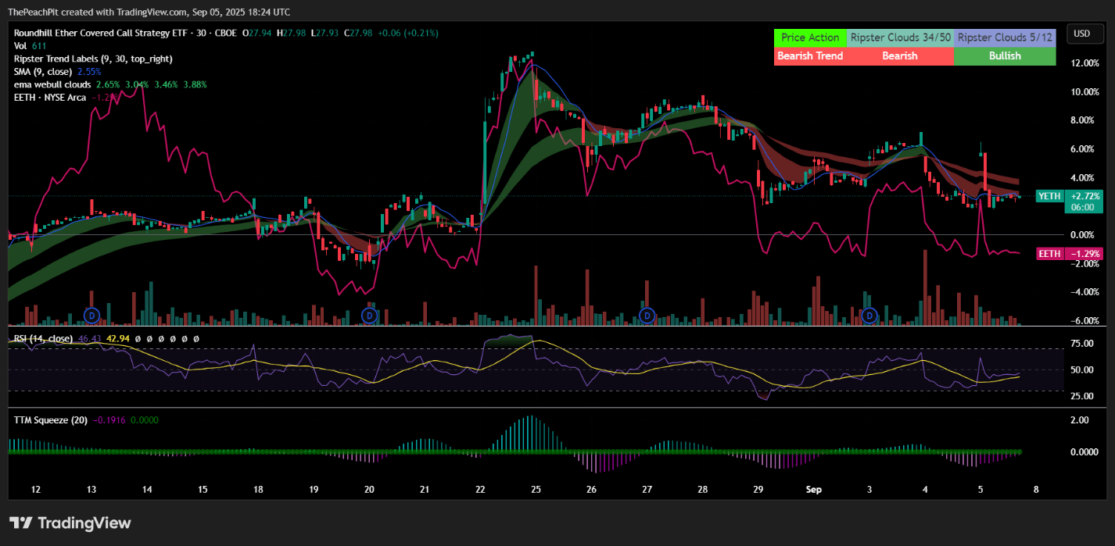Click the green Price Action swatch
Screen dimensions: 1115x546
tap(809, 37)
